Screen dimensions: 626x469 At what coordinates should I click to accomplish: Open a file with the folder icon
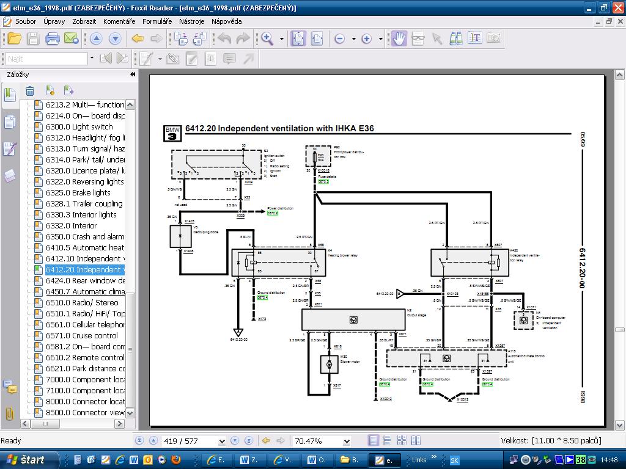click(x=14, y=38)
